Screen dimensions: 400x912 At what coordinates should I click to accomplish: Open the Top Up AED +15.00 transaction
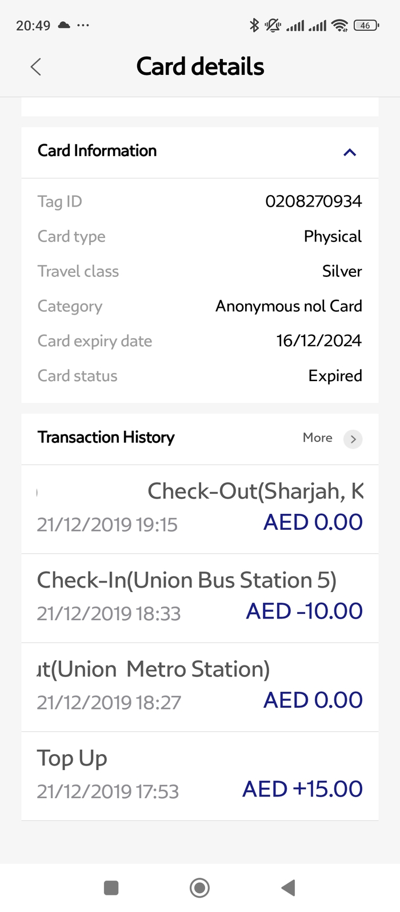point(199,775)
